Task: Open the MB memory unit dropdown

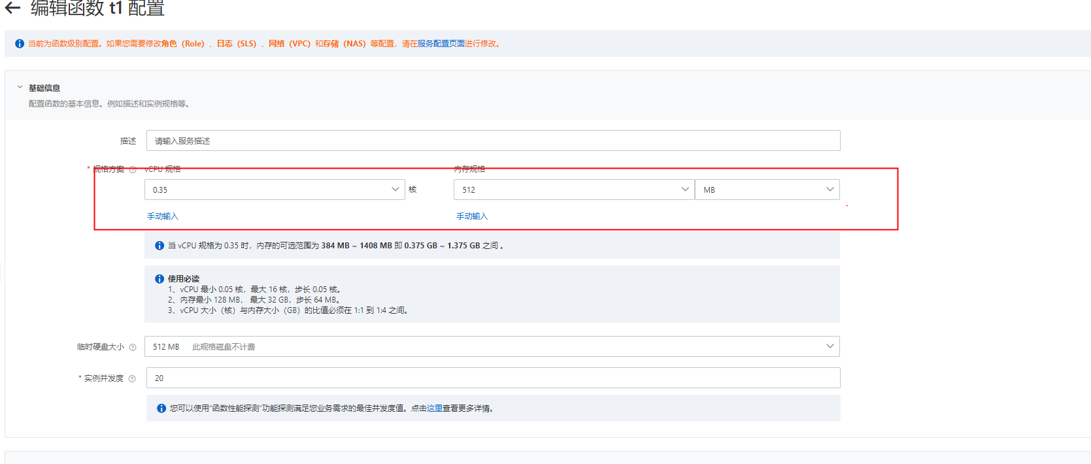Action: (767, 190)
